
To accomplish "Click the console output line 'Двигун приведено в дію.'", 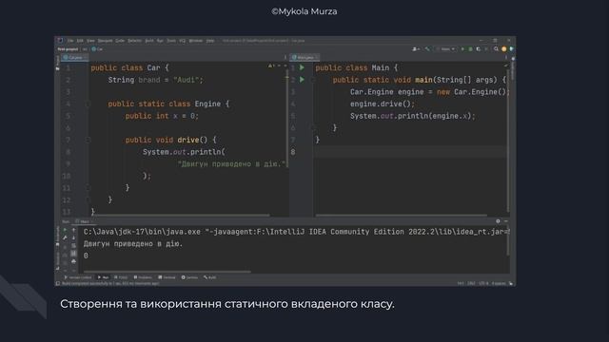I will 133,244.
